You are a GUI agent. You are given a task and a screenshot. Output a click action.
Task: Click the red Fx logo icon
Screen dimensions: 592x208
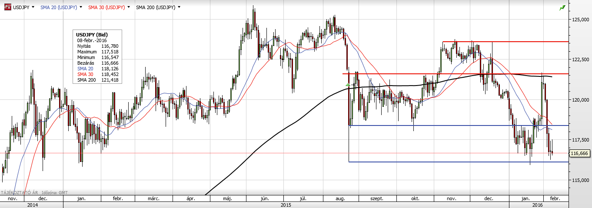7,7
